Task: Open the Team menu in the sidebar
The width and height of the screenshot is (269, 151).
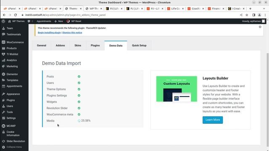Action: click(10, 28)
